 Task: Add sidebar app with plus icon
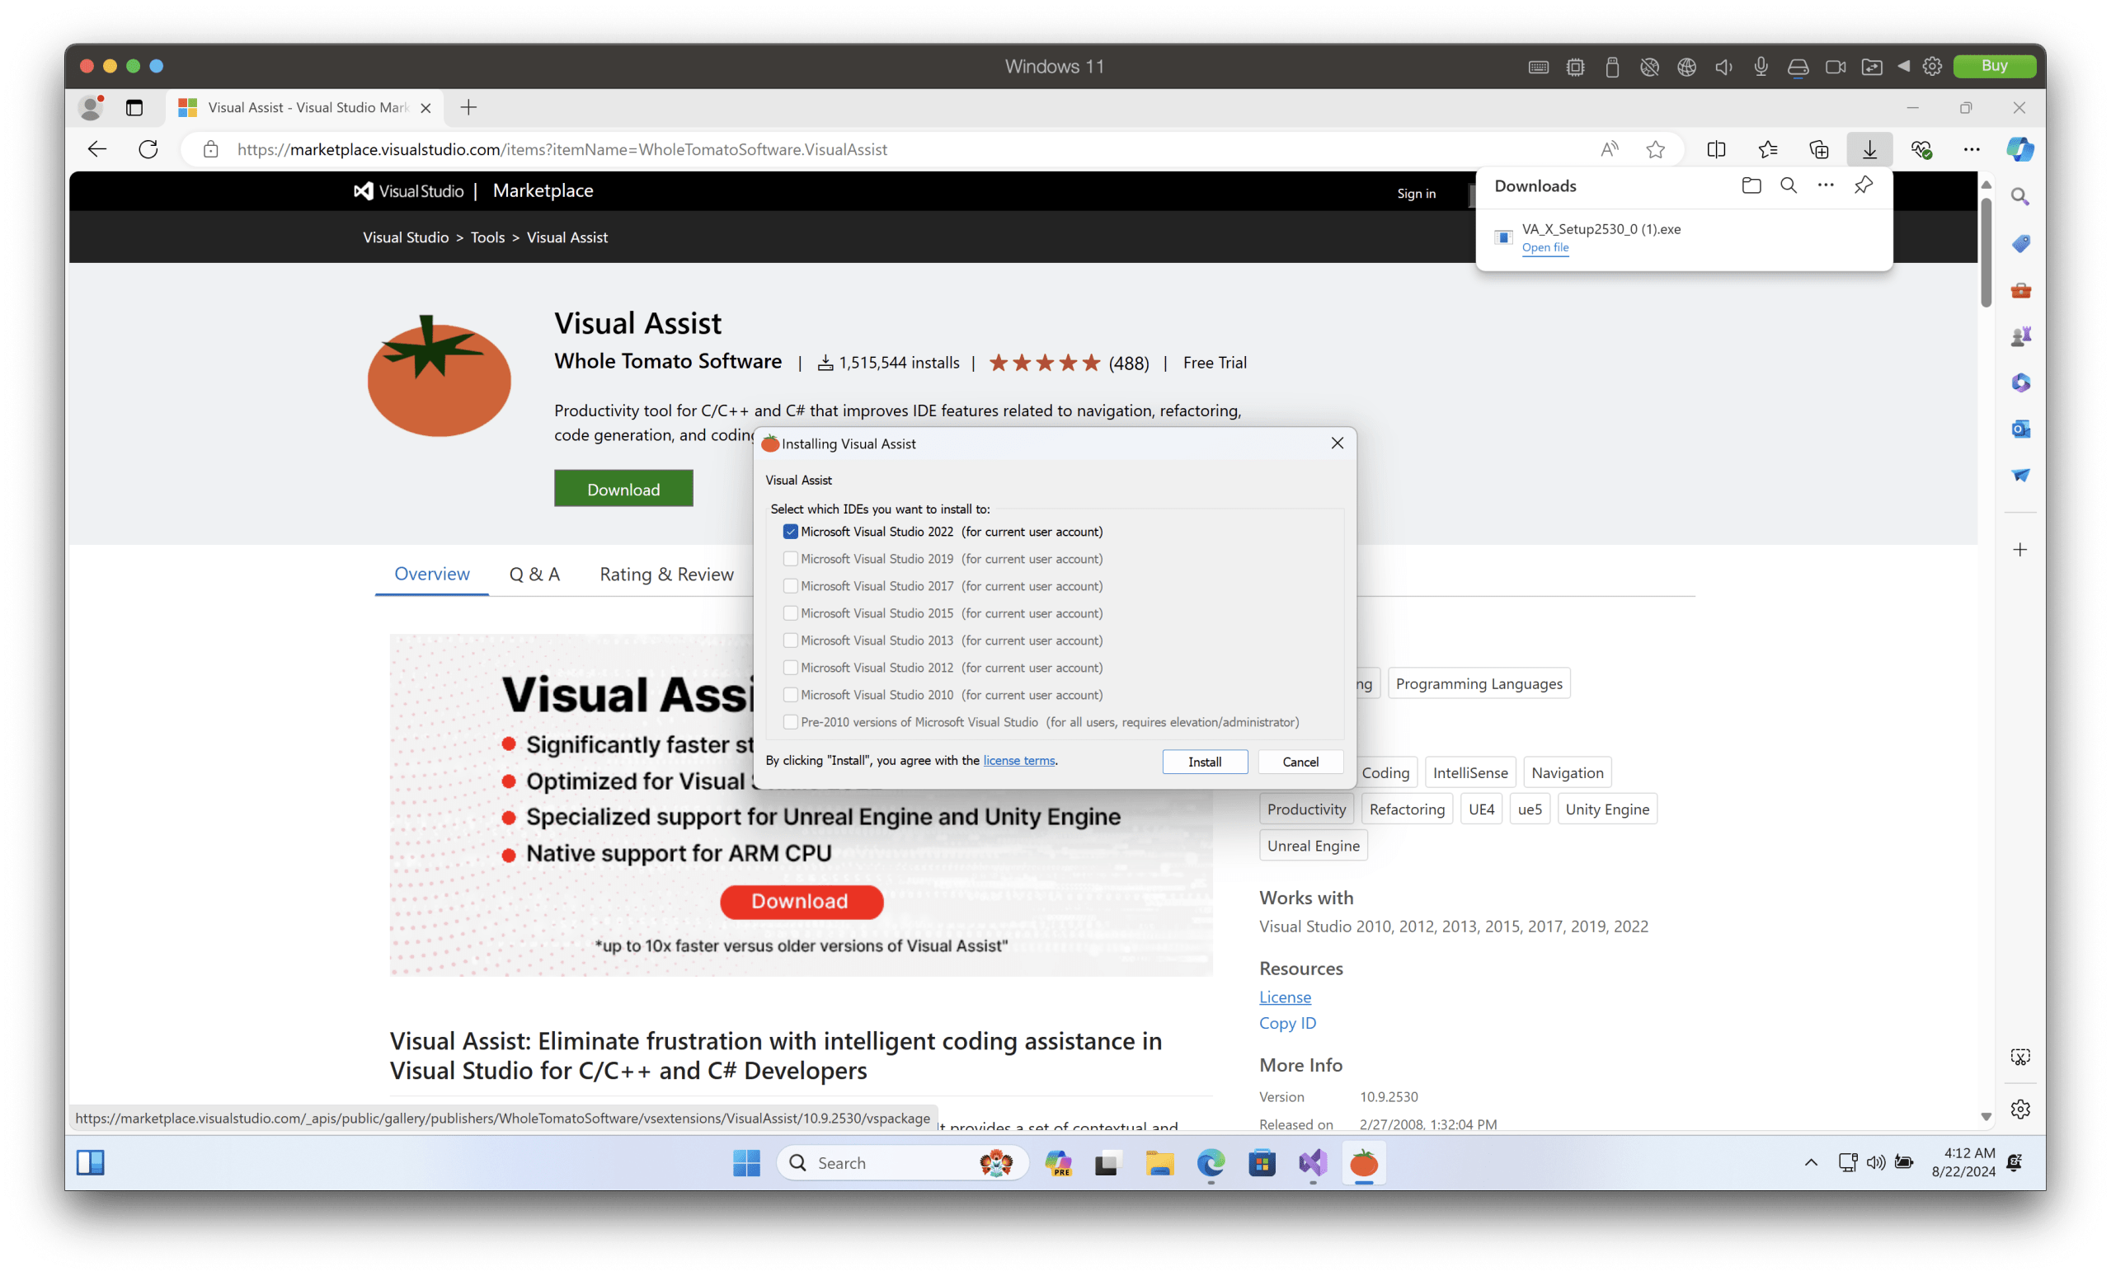tap(2020, 550)
